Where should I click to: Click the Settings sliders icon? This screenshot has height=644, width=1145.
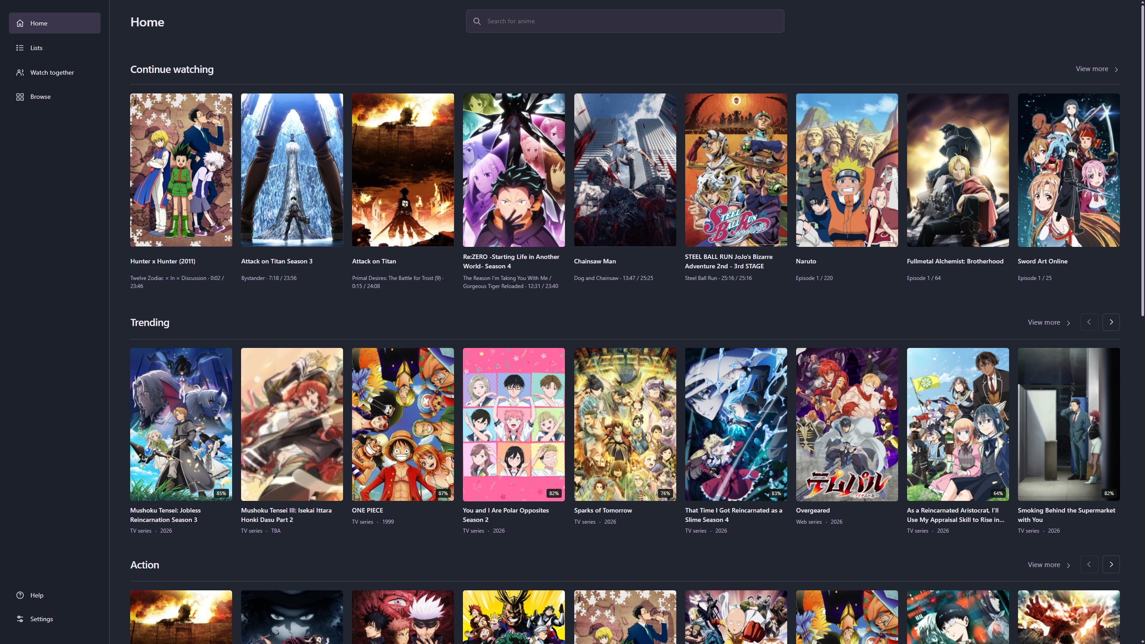[20, 619]
